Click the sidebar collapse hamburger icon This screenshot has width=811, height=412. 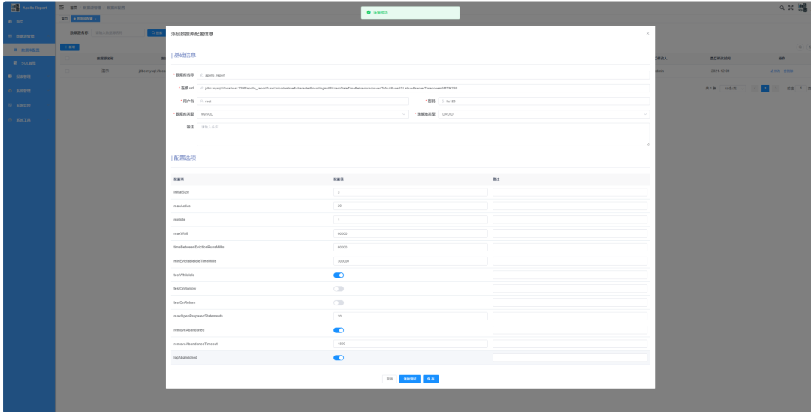tap(62, 8)
